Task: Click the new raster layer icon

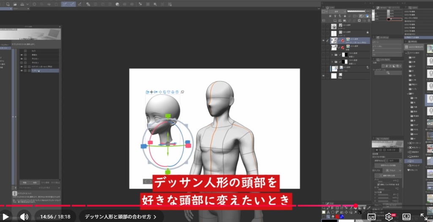Action: click(335, 20)
